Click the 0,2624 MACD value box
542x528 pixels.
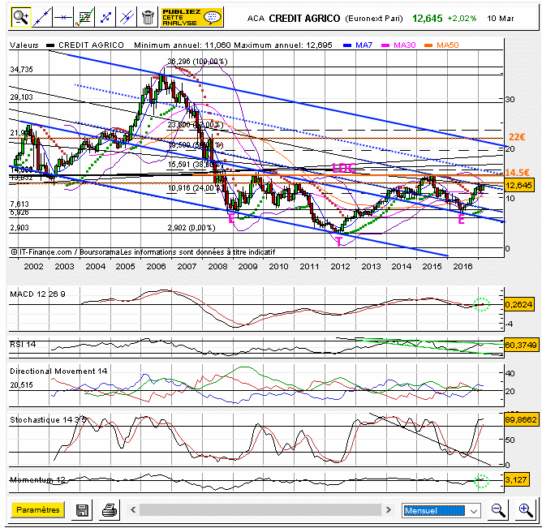(x=518, y=304)
